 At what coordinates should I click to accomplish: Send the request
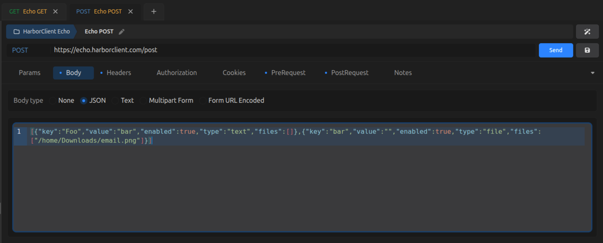tap(556, 50)
